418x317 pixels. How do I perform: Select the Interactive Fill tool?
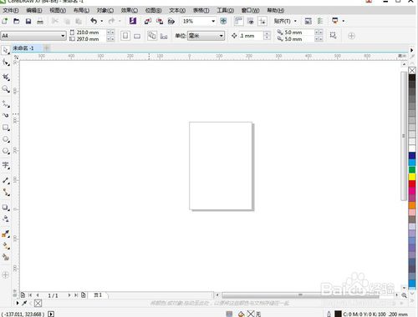tap(6, 246)
